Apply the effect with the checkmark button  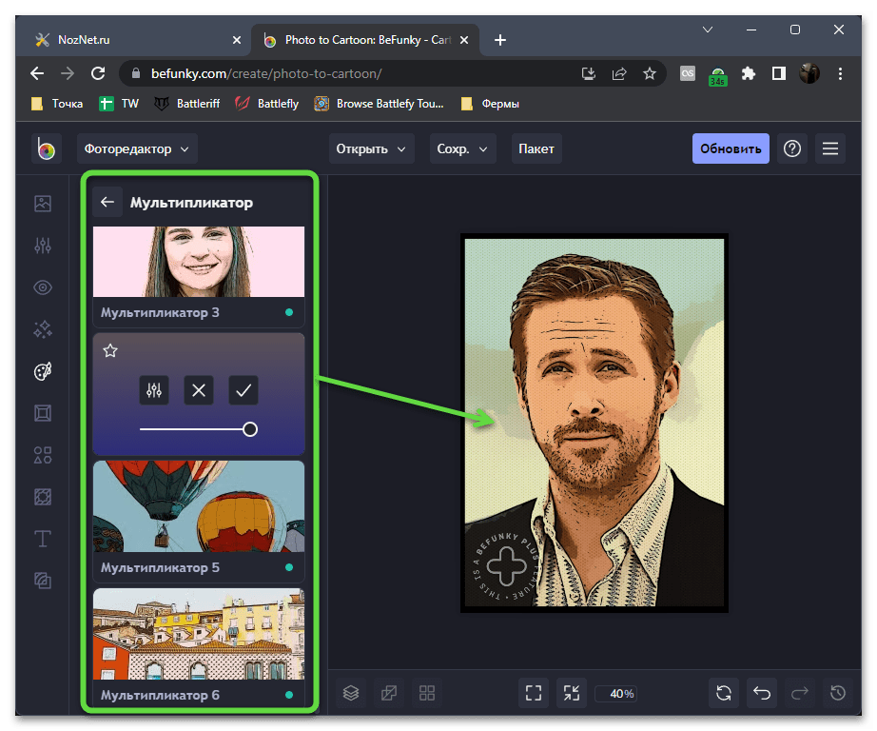coord(244,390)
